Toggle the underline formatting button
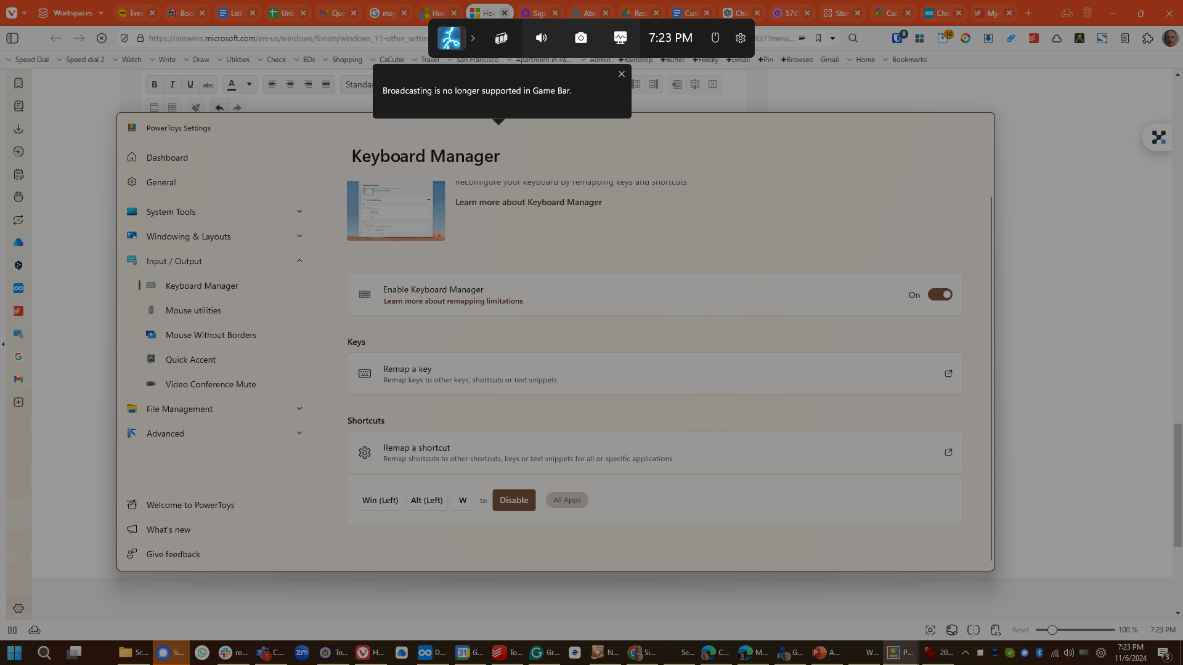 coord(190,84)
